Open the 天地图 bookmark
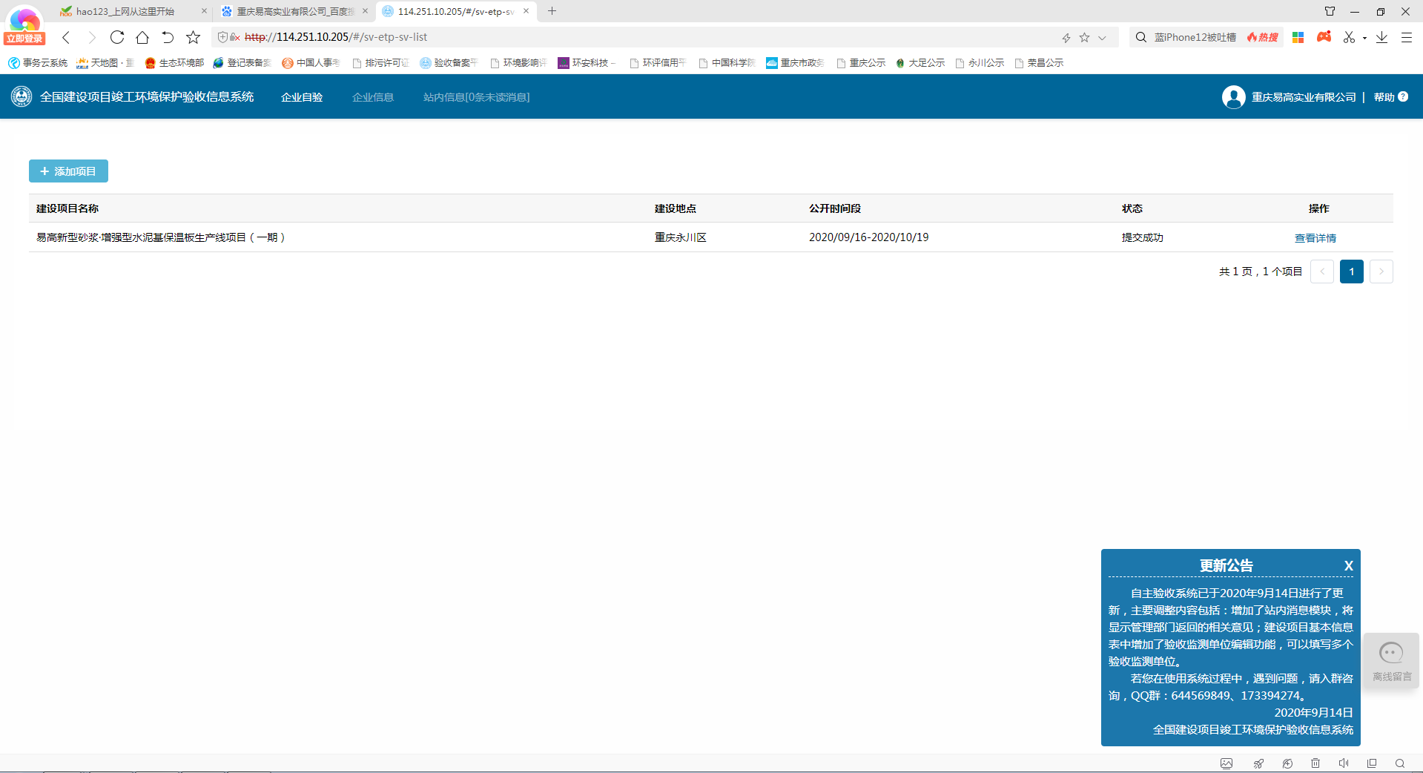1423x773 pixels. tap(105, 63)
